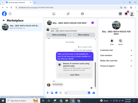138x103 pixels.
Task: Open Task View on the taskbar
Action: (x=49, y=101)
